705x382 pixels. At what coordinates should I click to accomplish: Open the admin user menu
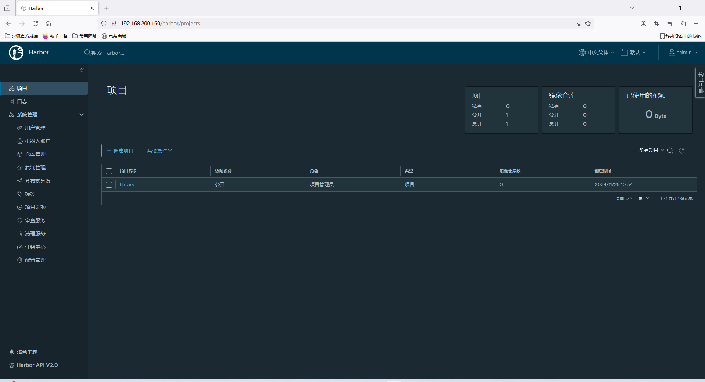coord(683,53)
